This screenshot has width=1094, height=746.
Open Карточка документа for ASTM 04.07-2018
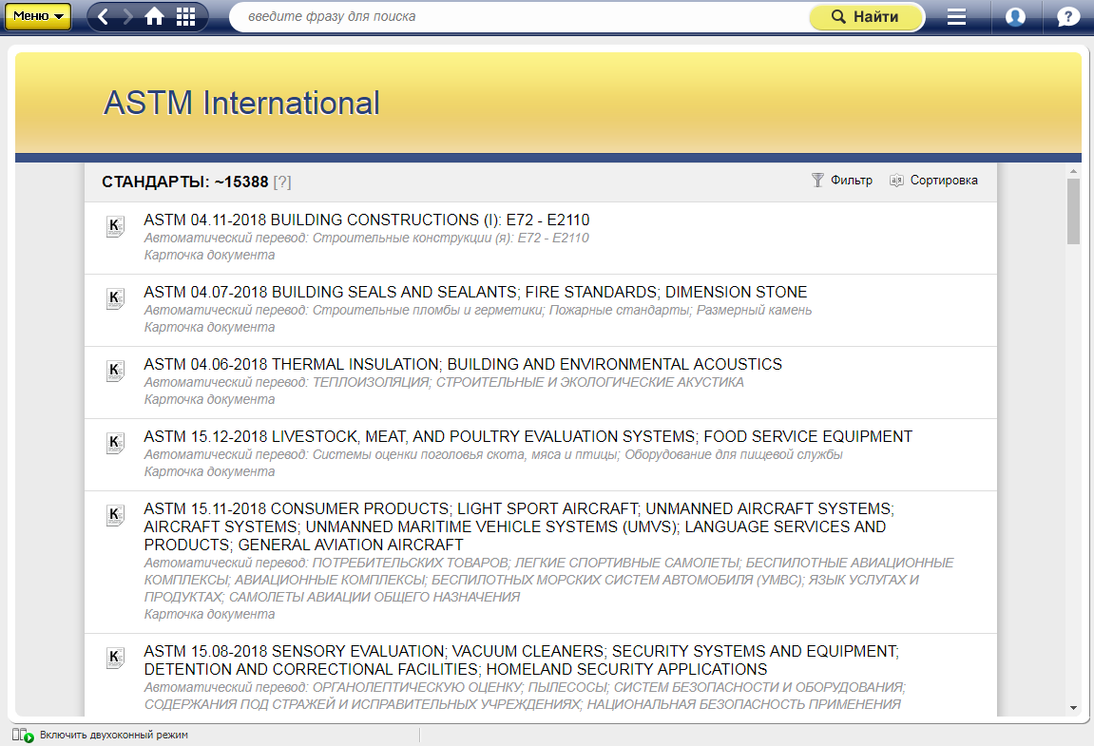point(209,327)
